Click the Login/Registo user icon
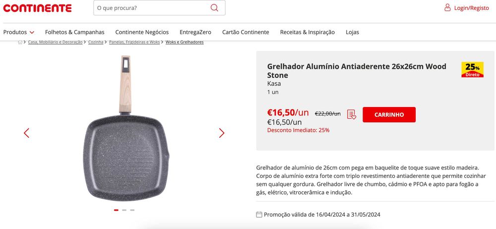 click(447, 8)
